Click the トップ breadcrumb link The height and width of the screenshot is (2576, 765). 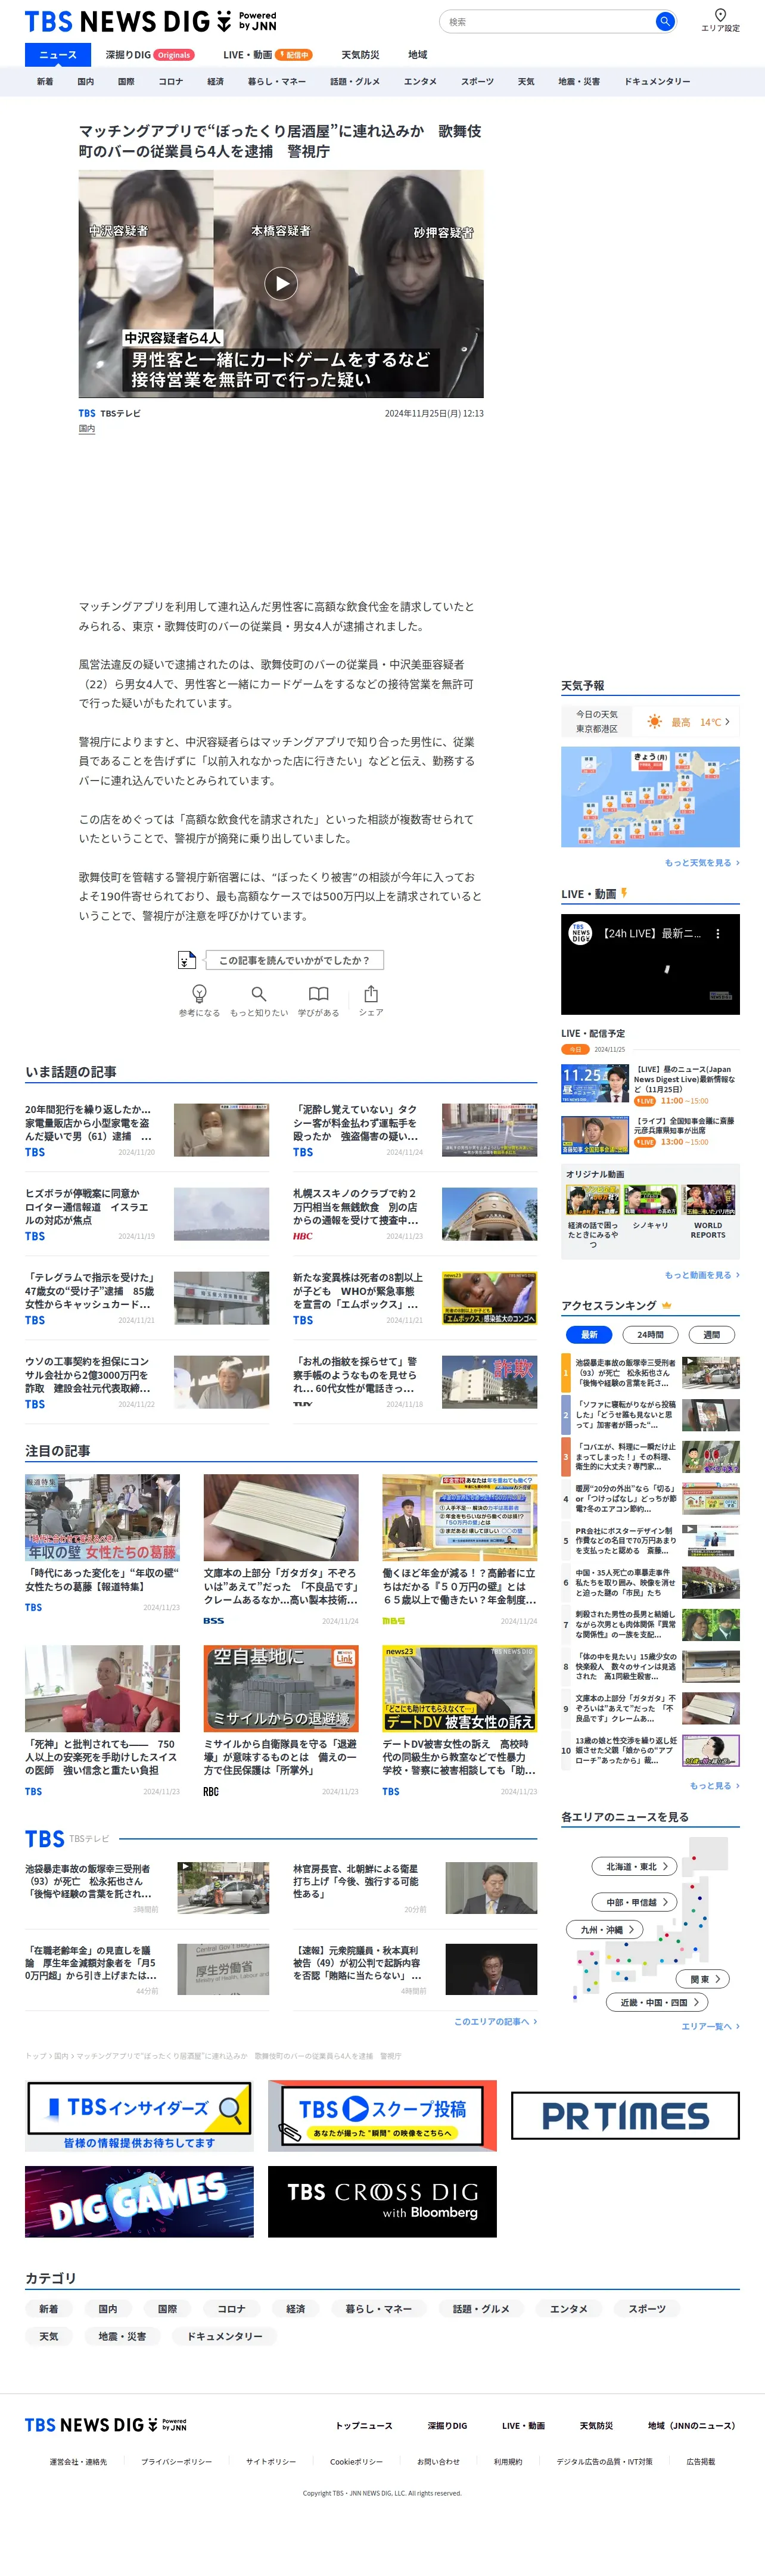click(36, 2056)
